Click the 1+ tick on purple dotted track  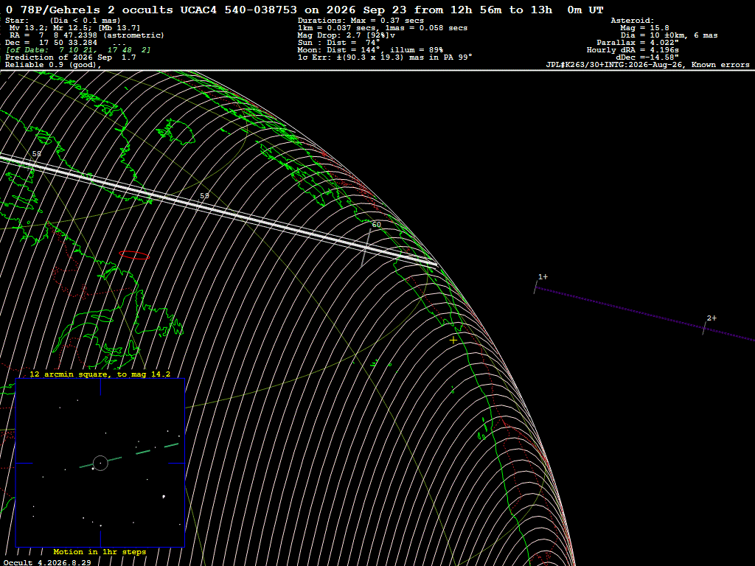tap(543, 277)
